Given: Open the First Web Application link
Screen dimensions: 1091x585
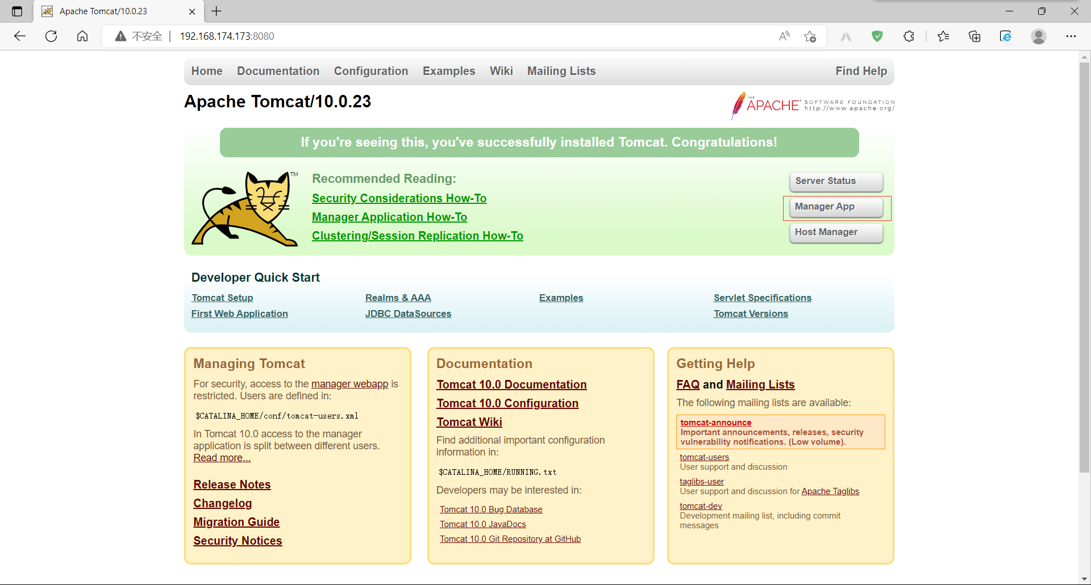Looking at the screenshot, I should coord(239,314).
